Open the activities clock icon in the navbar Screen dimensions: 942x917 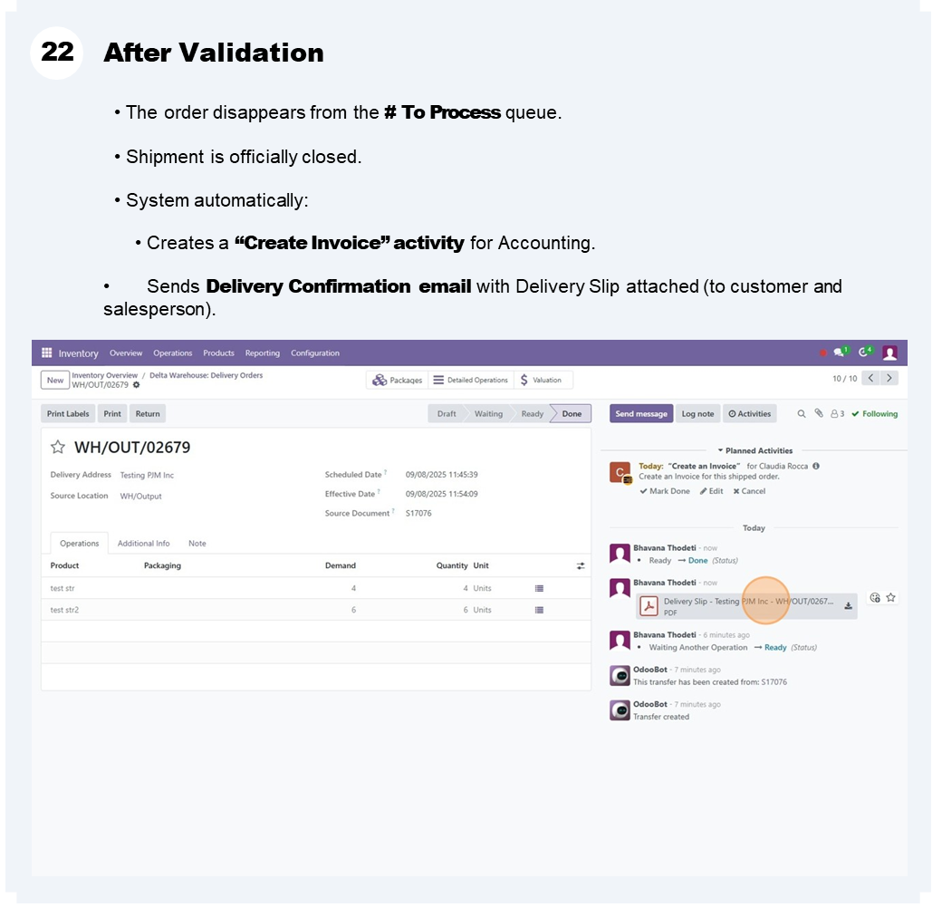click(864, 352)
